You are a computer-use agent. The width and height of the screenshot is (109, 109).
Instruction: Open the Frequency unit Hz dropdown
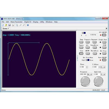point(90,74)
